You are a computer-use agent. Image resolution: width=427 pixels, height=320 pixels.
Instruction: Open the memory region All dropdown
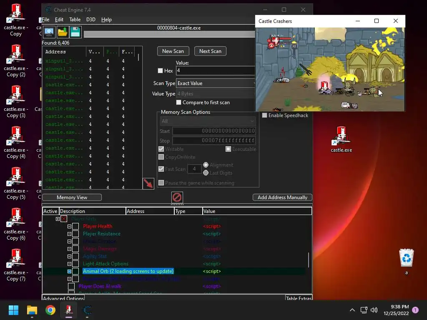[x=208, y=121]
